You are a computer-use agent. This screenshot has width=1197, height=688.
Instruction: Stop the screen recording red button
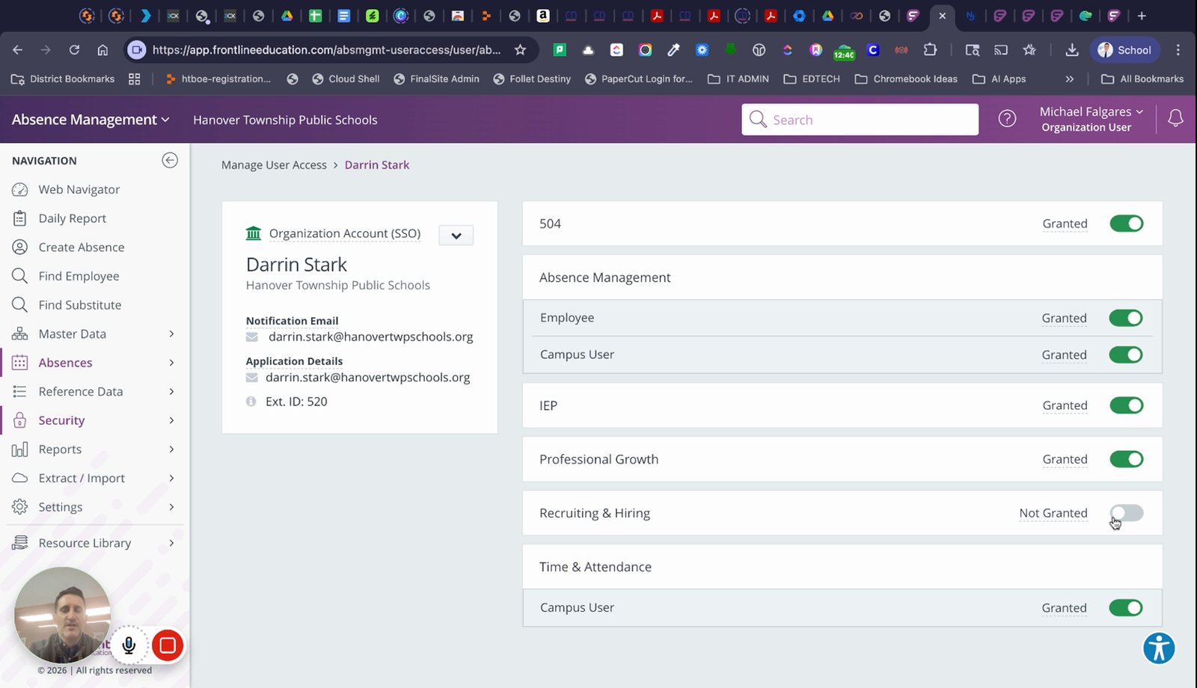coord(168,645)
